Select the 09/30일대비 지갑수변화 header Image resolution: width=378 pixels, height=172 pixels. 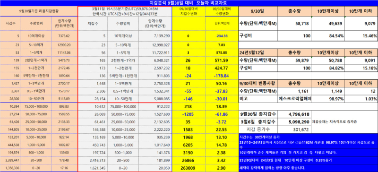(x=188, y=11)
